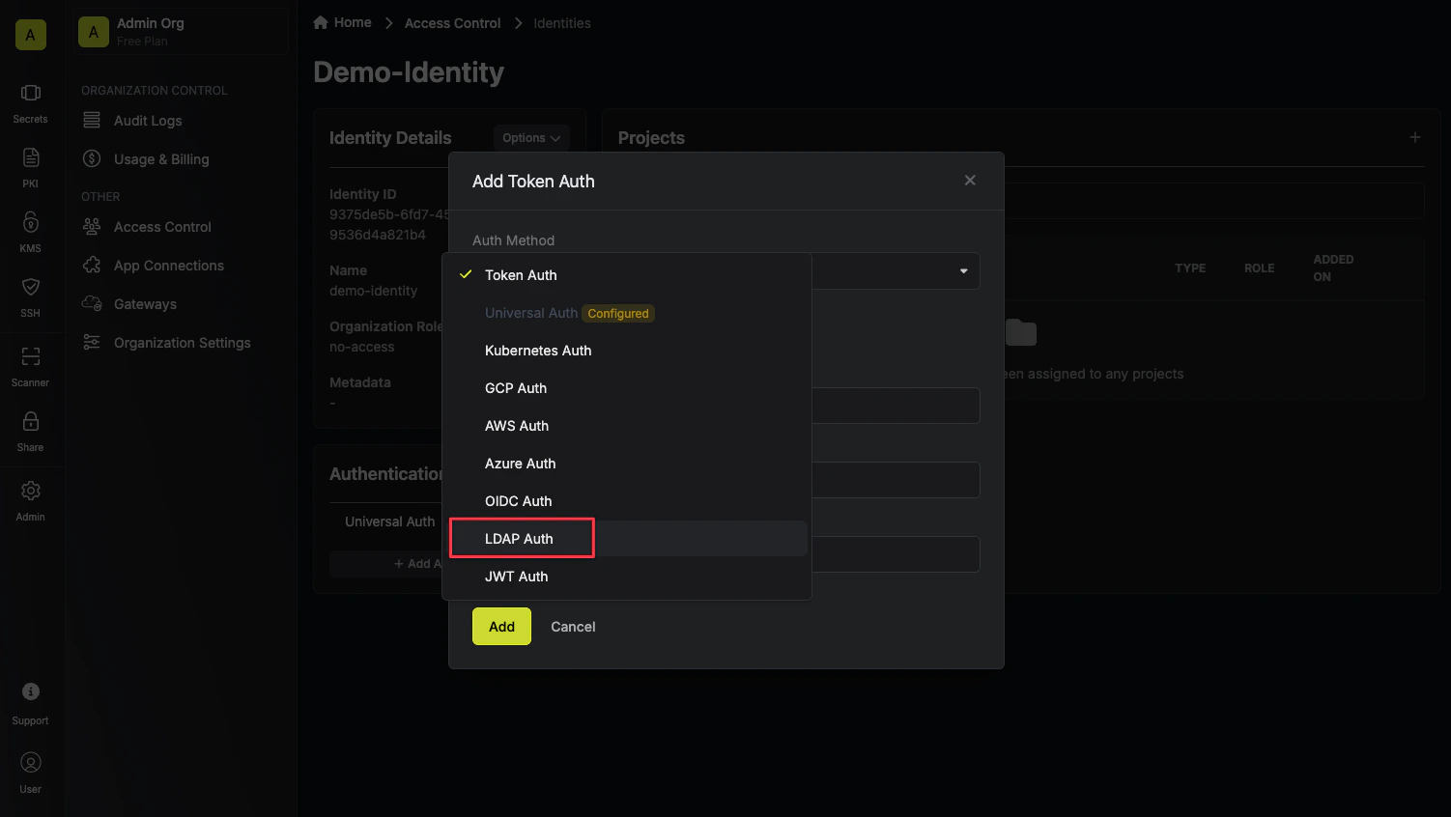Select Token Auth in the dropdown list
Screen dimensions: 1451x817
click(626, 275)
